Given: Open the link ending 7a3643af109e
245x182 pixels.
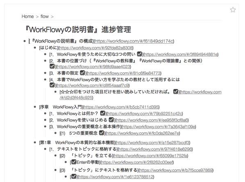Looking at the screenshot, I should click(x=159, y=127).
